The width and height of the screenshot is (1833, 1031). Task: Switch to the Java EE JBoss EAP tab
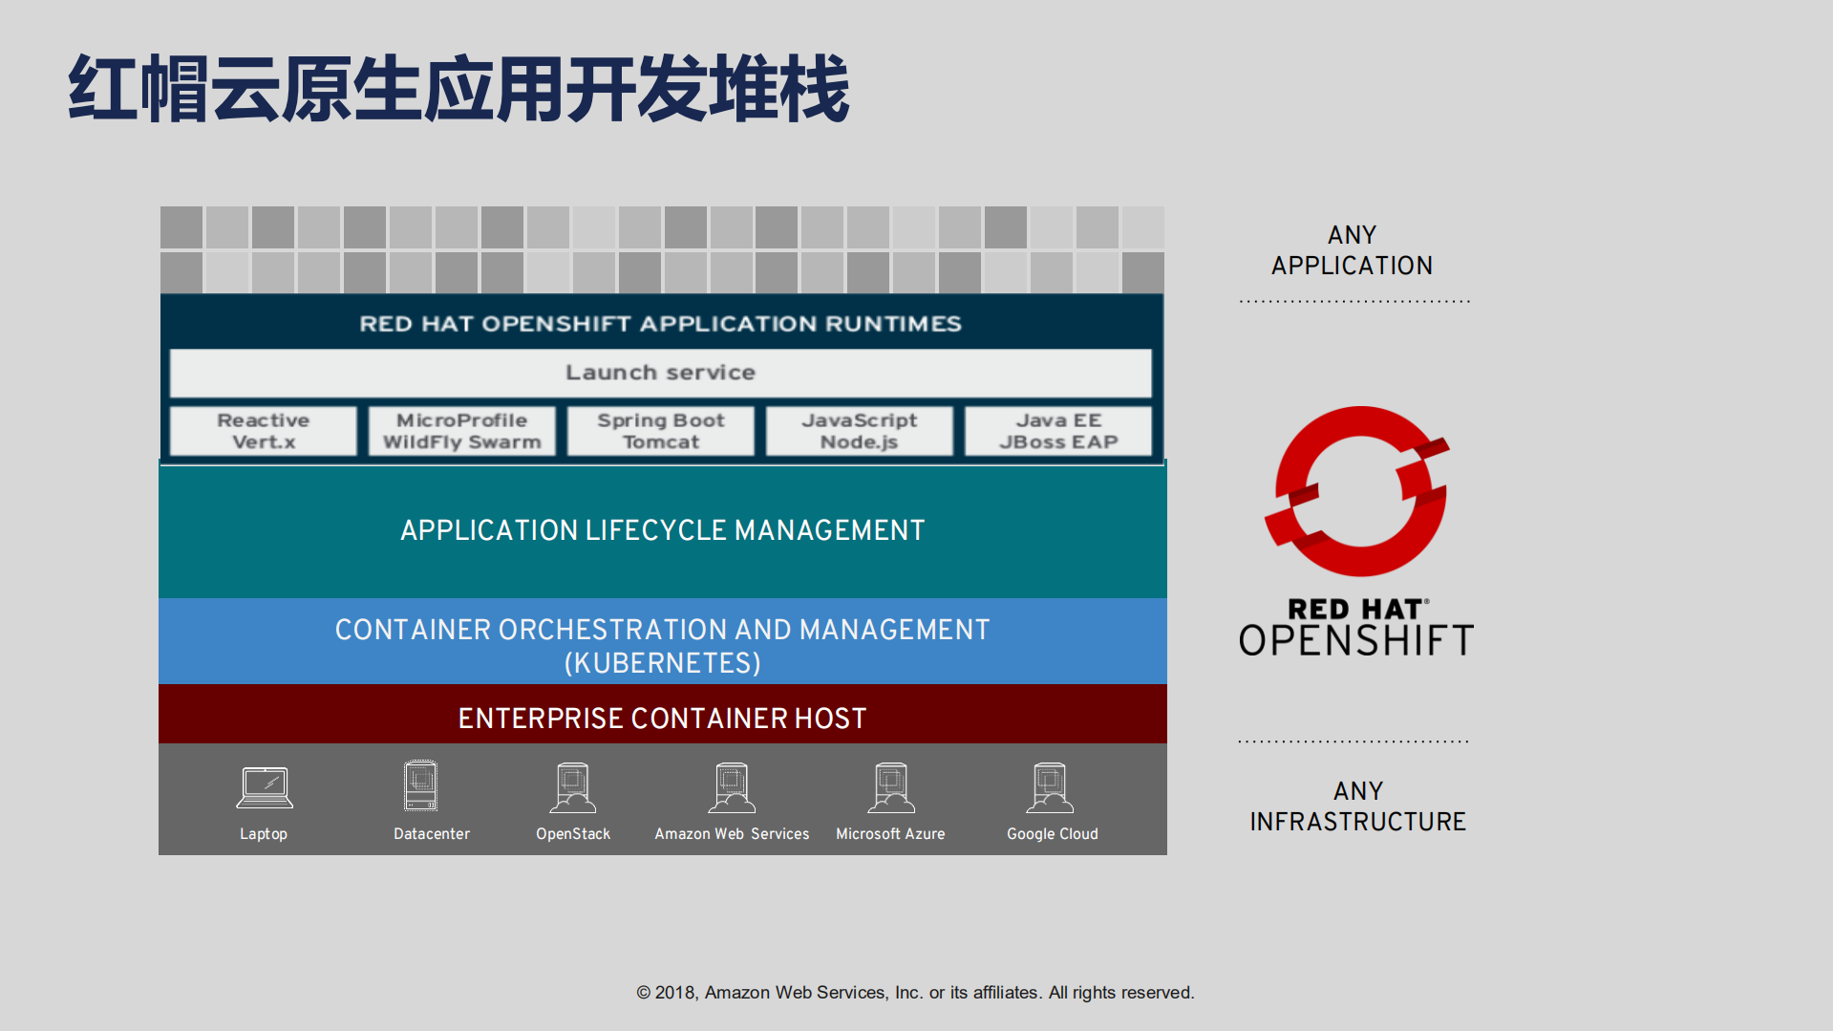(x=1057, y=430)
